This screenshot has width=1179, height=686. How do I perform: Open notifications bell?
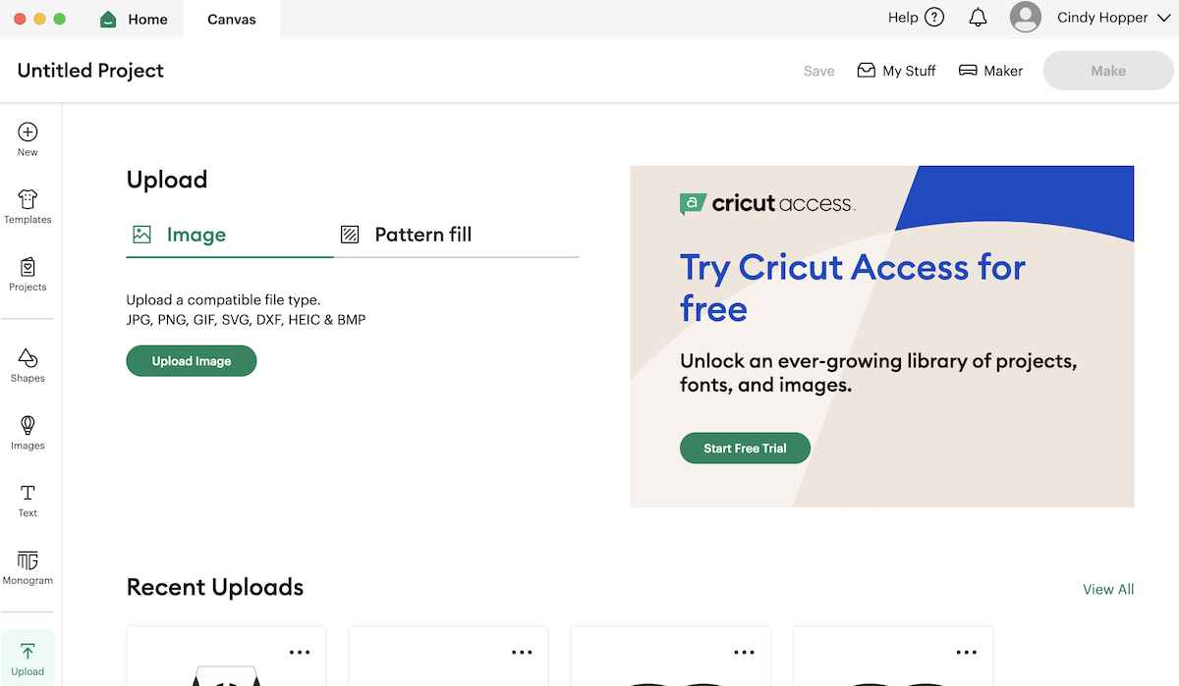pyautogui.click(x=978, y=18)
